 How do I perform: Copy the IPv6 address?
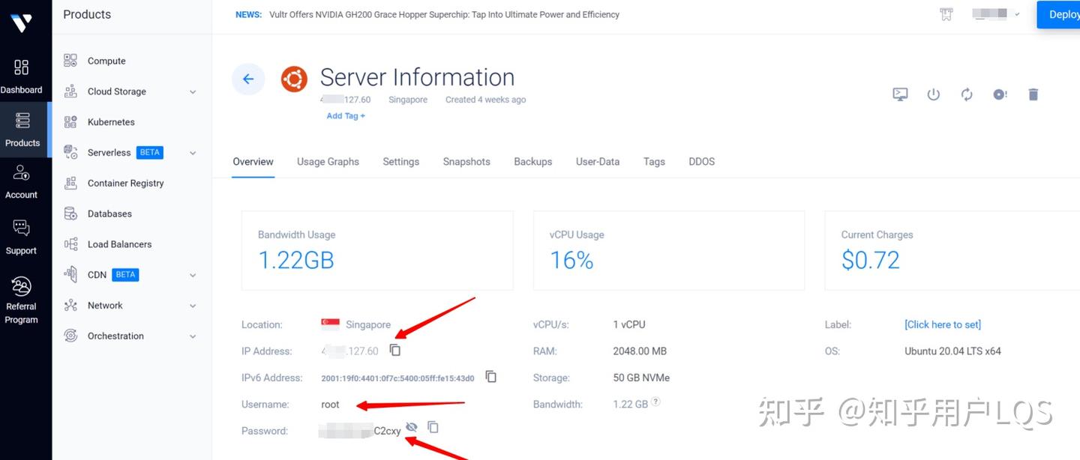pos(491,376)
